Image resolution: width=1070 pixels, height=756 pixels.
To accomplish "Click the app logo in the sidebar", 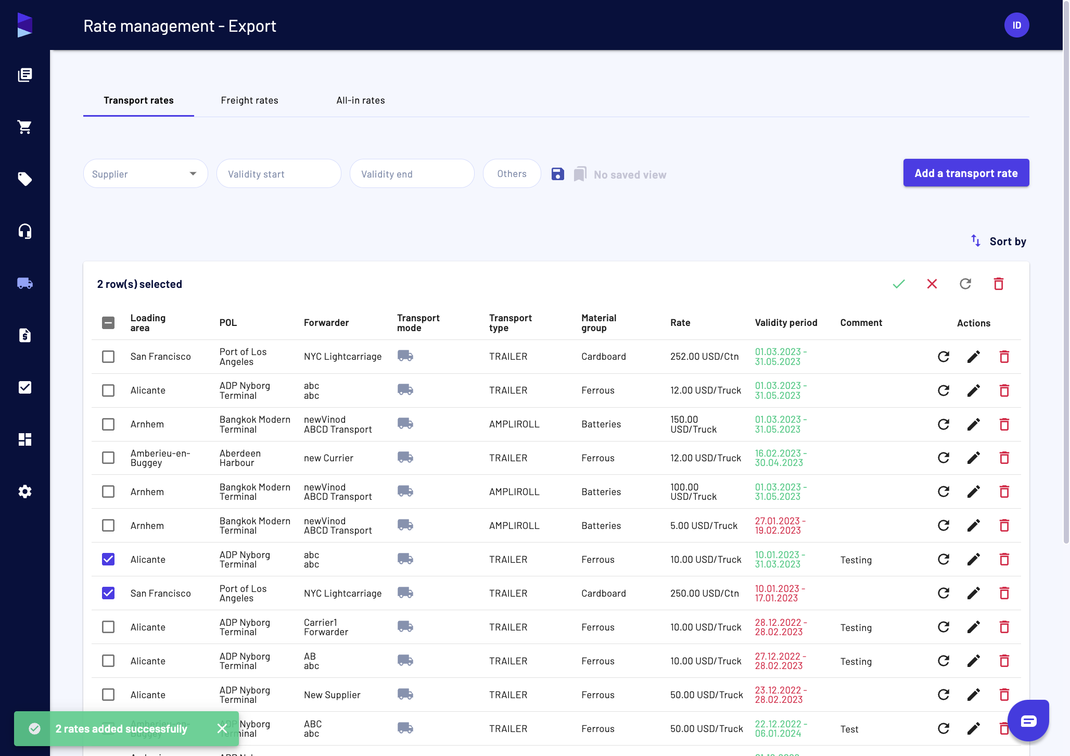I will pyautogui.click(x=25, y=25).
